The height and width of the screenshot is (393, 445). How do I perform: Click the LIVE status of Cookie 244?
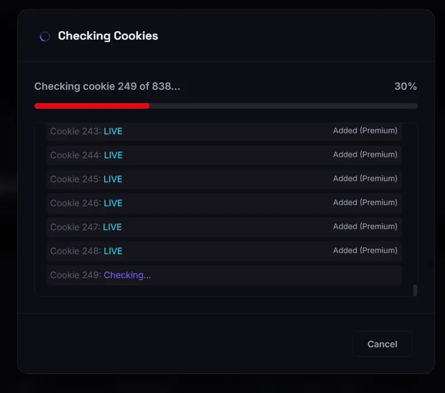point(113,155)
